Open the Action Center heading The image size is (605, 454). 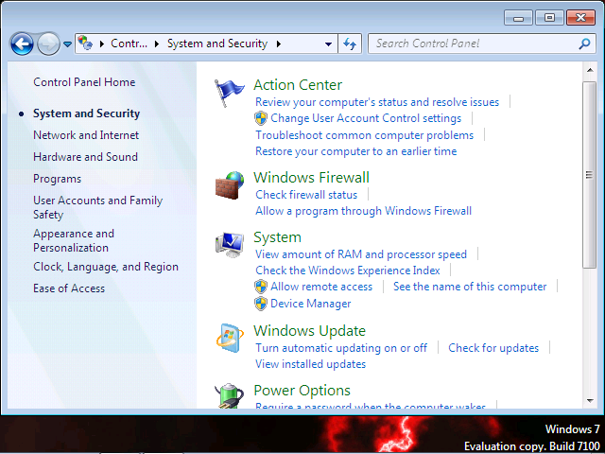point(298,85)
